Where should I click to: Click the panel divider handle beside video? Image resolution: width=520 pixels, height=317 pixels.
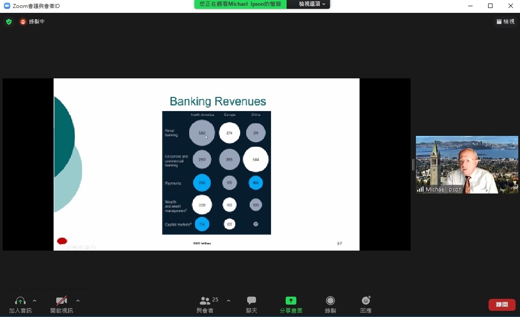[413, 165]
